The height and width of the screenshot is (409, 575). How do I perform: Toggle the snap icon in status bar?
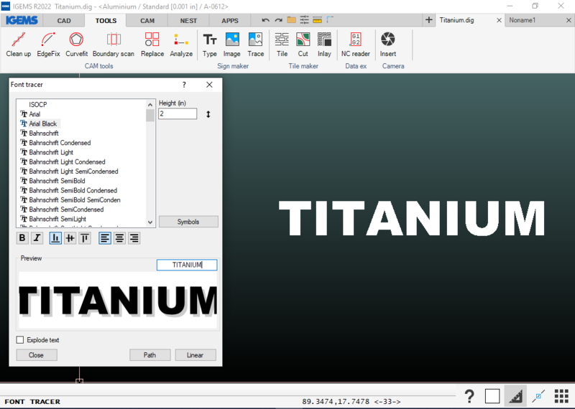(538, 396)
